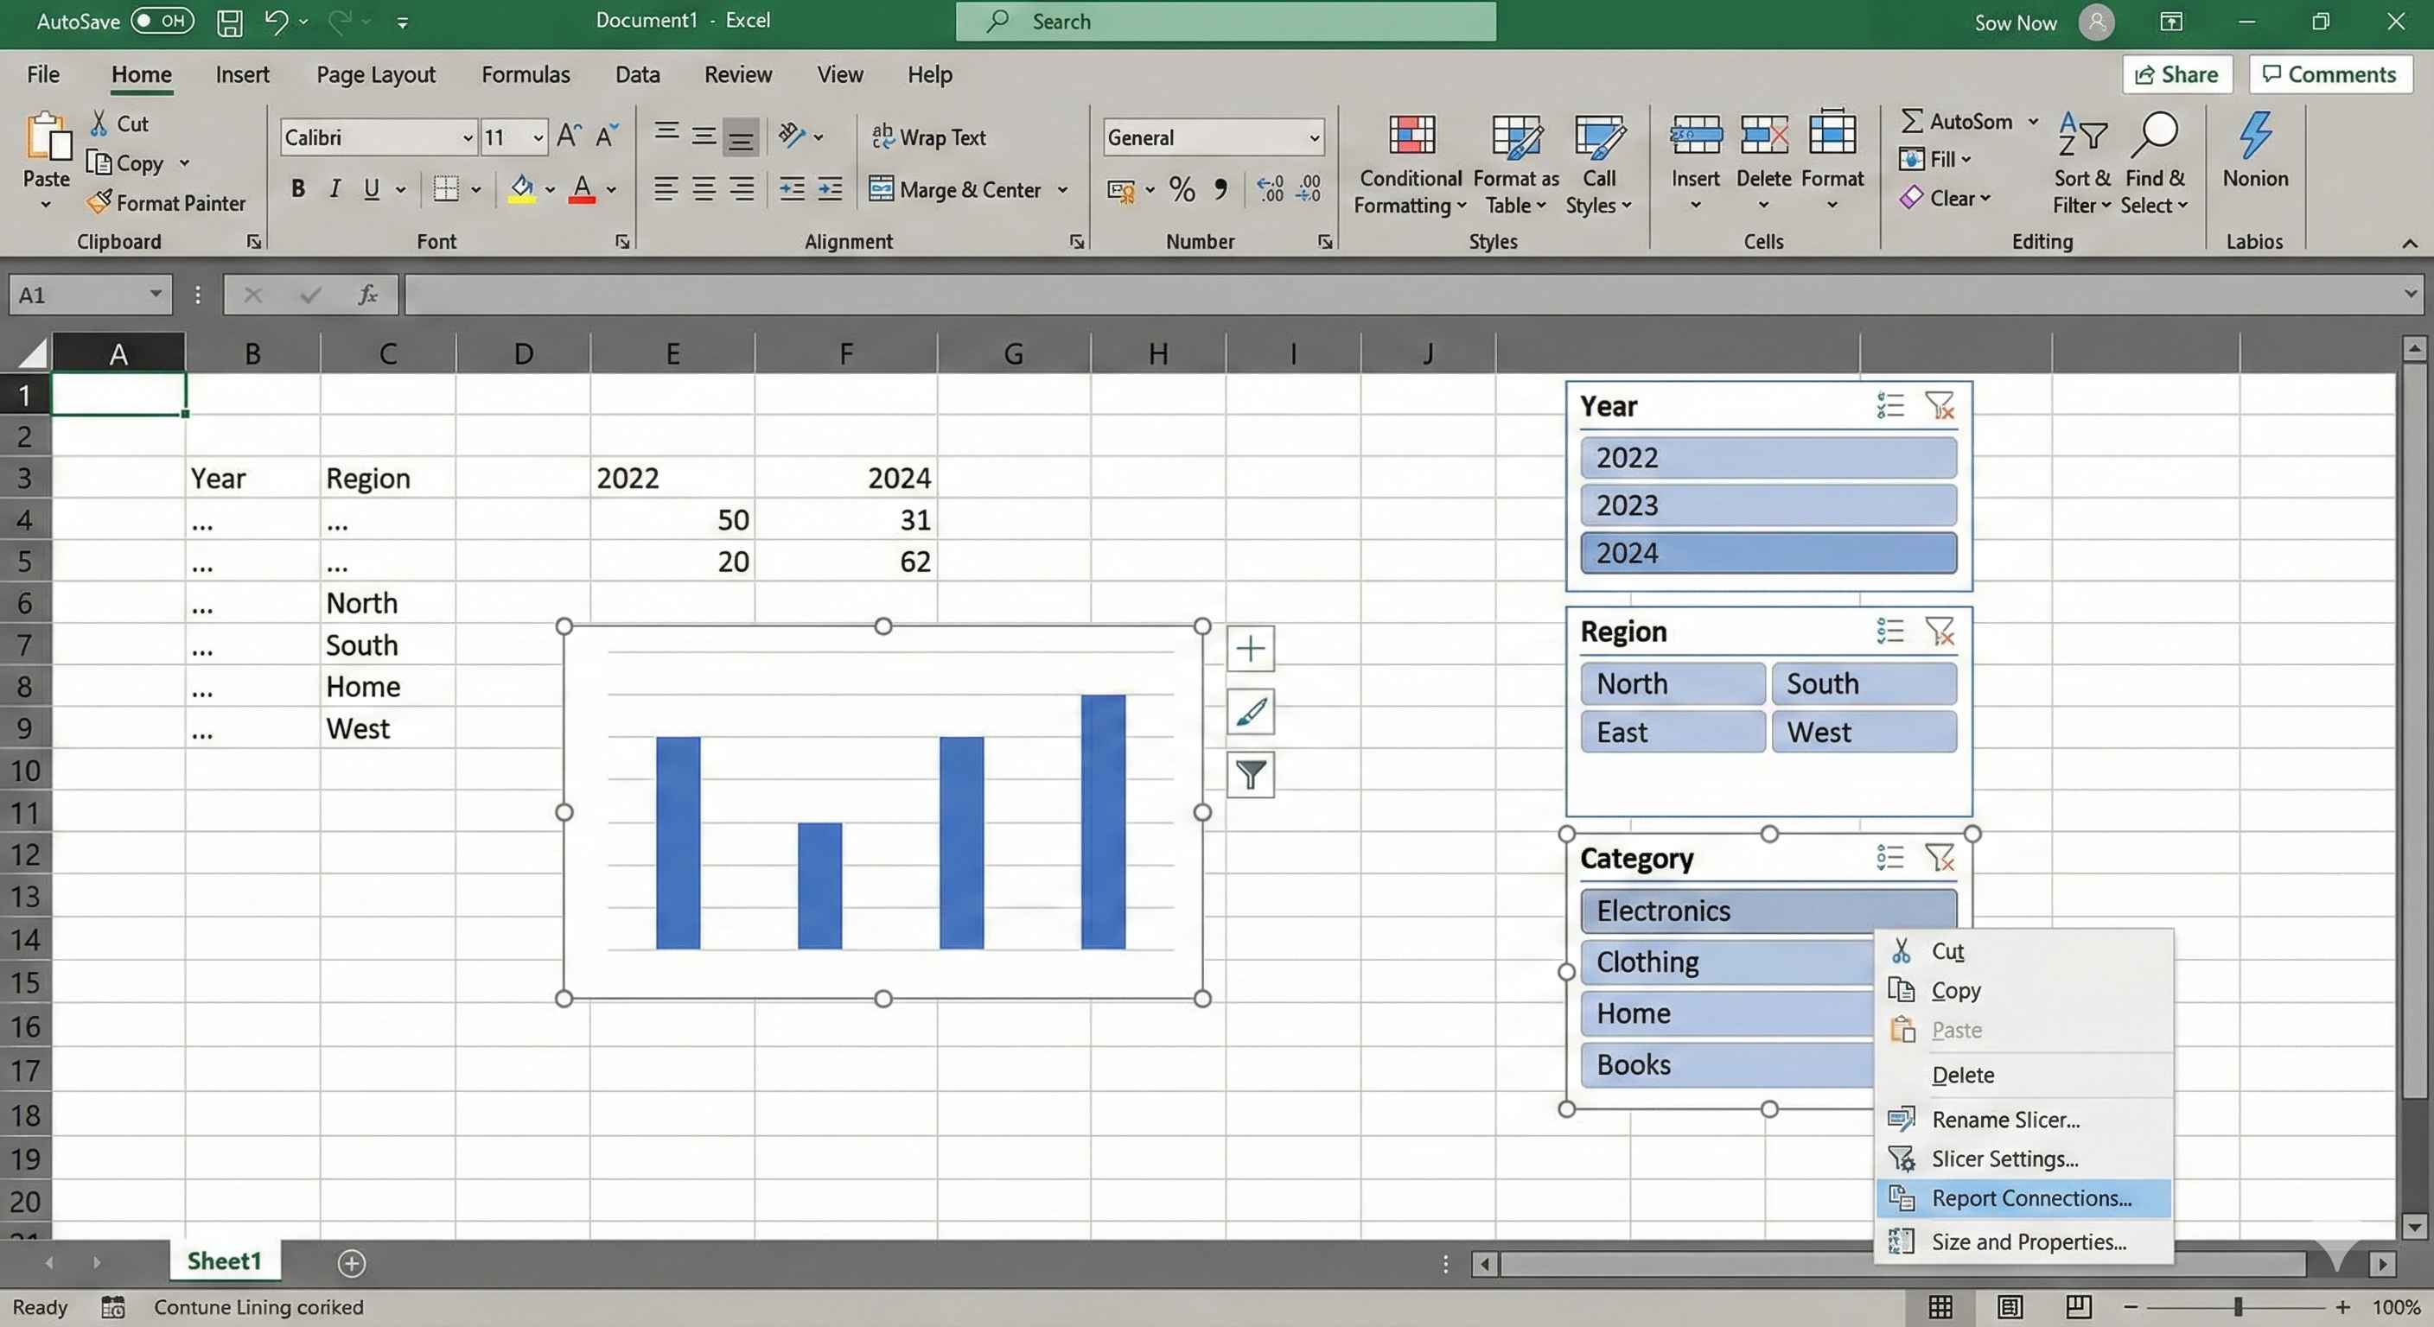This screenshot has width=2434, height=1327.
Task: Select the Format Painter tool
Action: (167, 202)
